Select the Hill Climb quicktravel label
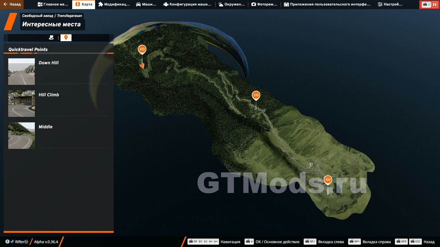Viewport: 440px width, 247px height. (x=49, y=95)
